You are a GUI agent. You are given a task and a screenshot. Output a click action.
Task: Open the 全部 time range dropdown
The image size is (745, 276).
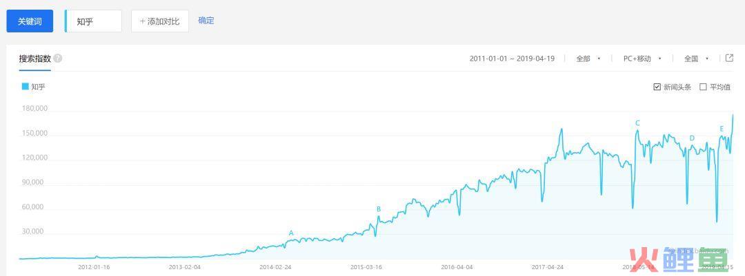[x=588, y=59]
